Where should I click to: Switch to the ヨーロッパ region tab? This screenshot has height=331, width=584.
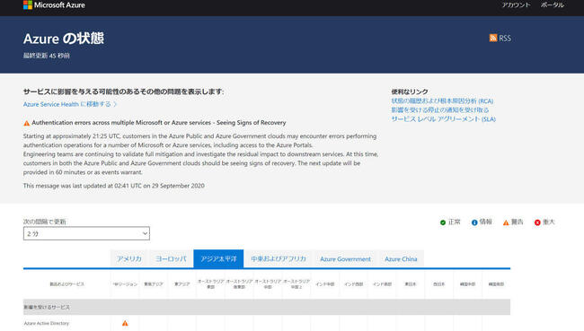(x=171, y=259)
